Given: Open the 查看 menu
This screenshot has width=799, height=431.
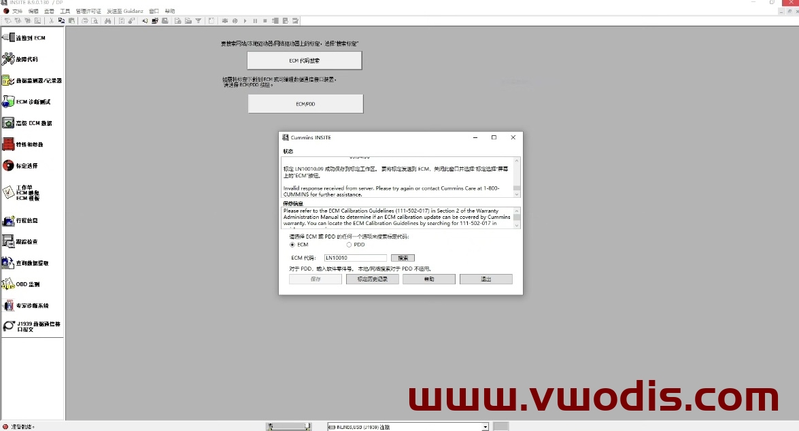Looking at the screenshot, I should coord(49,11).
